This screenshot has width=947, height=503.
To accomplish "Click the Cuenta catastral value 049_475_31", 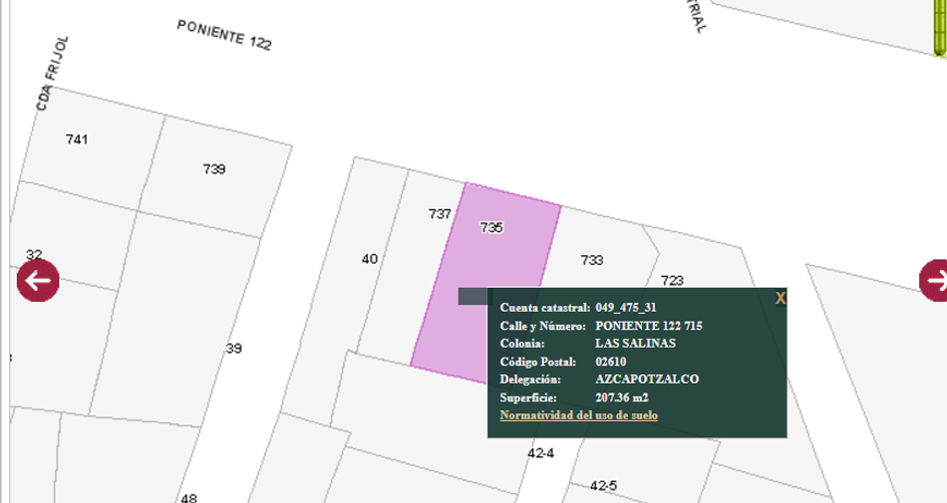I will coord(626,308).
